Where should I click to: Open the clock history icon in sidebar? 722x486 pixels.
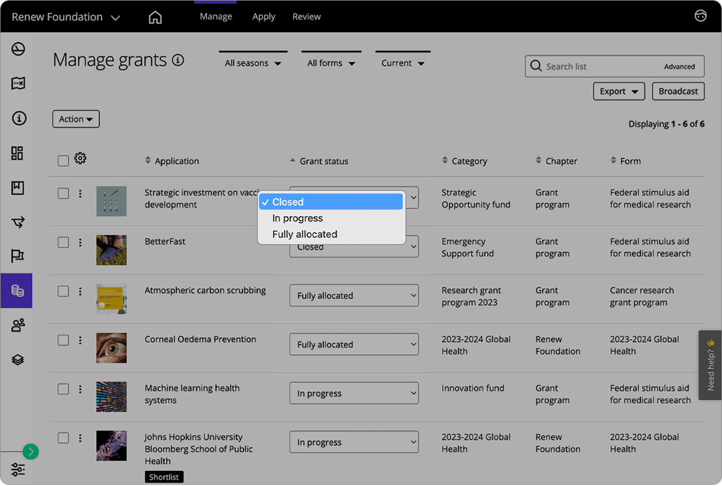(17, 49)
